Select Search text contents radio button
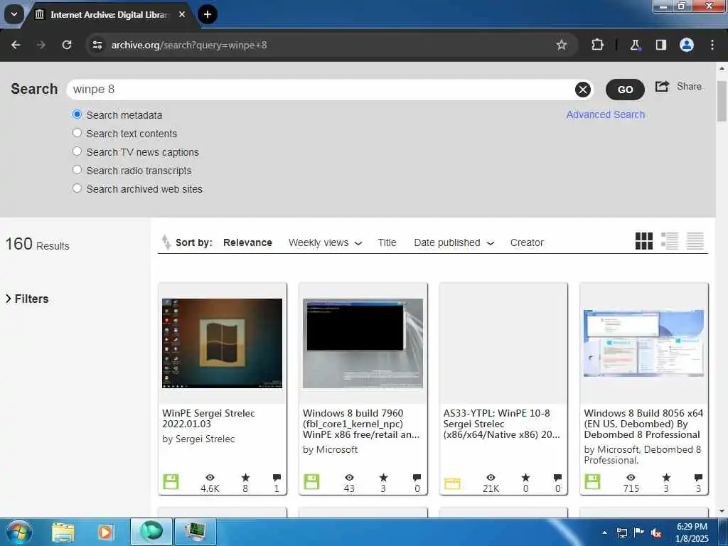The height and width of the screenshot is (546, 728). [x=77, y=133]
